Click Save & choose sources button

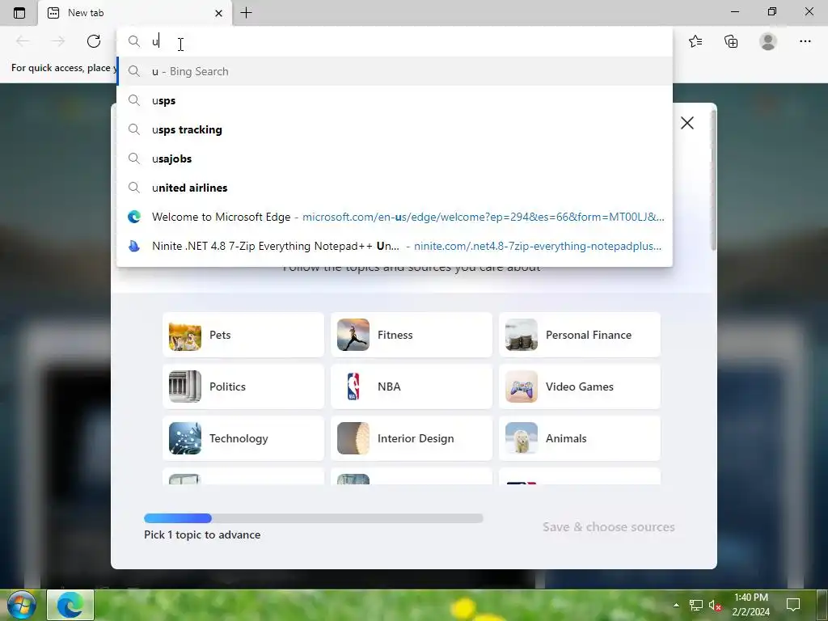pos(608,527)
